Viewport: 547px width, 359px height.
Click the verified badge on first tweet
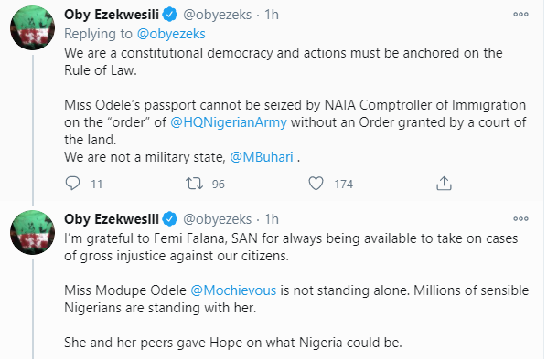[170, 15]
